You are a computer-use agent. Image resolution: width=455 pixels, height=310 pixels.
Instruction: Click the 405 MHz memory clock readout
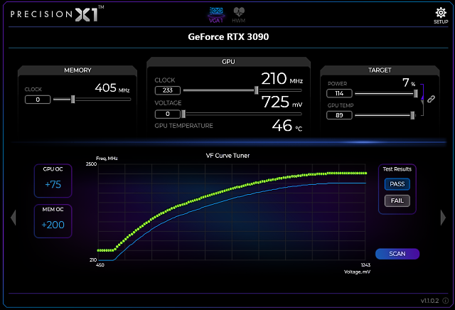click(112, 88)
